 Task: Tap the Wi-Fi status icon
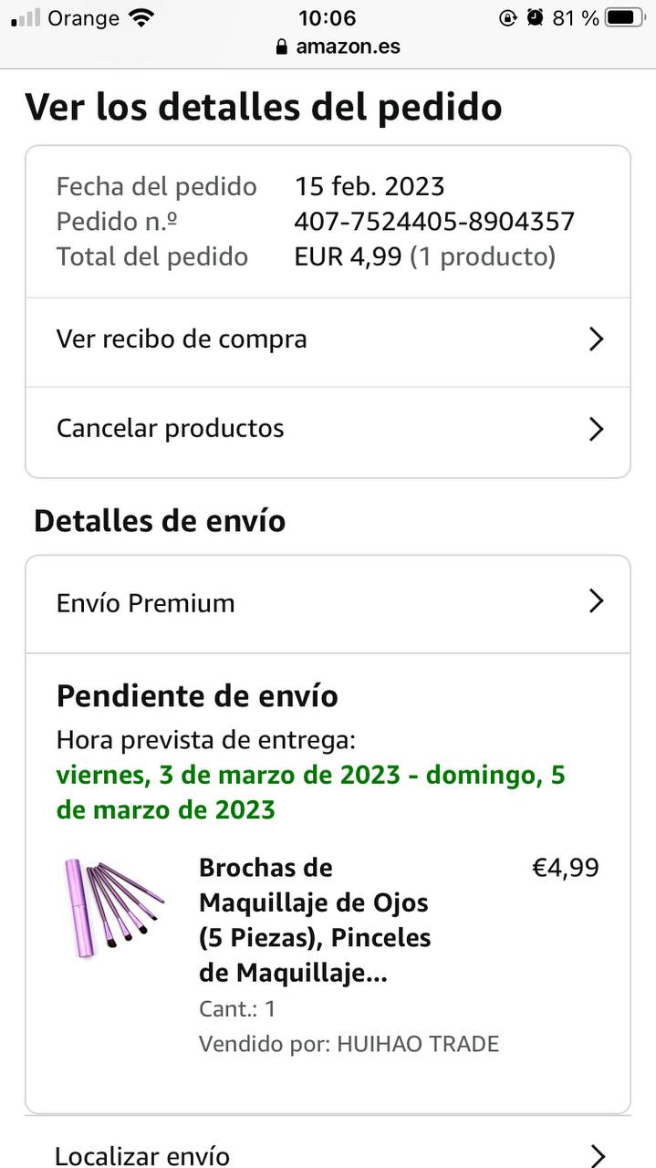pos(141,17)
